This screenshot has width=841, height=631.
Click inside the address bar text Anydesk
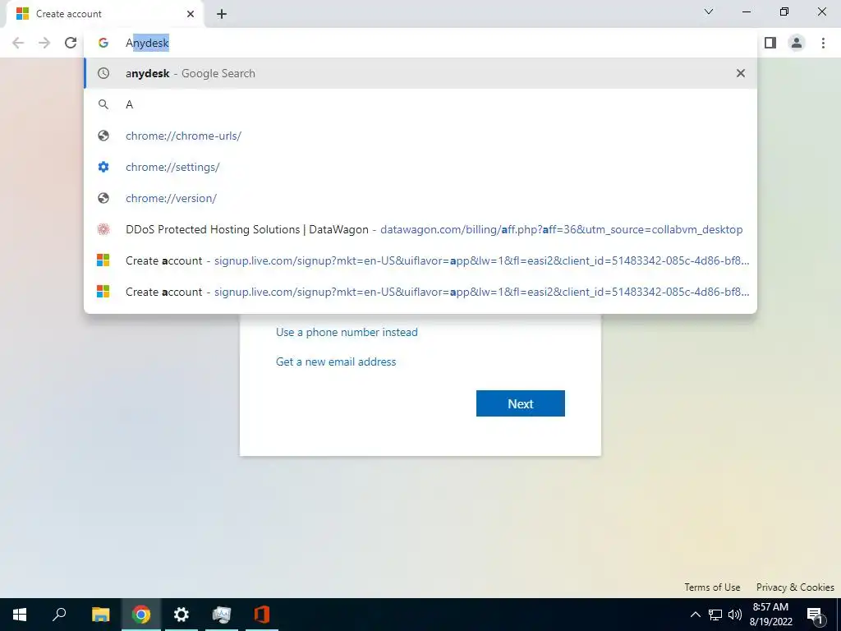(x=148, y=43)
